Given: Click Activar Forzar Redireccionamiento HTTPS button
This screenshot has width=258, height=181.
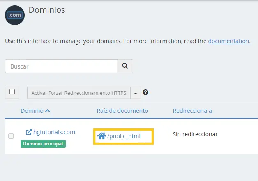Looking at the screenshot, I should click(79, 93).
